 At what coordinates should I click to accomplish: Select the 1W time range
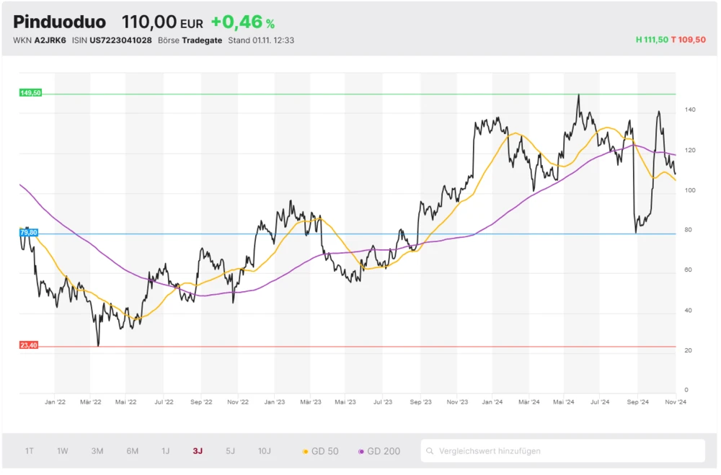coord(63,451)
